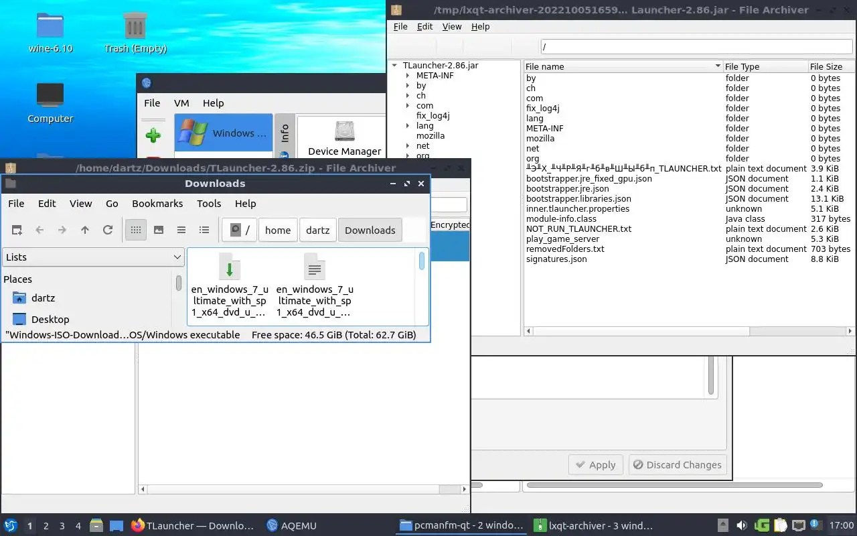Go forward in Downloads file manager
Image resolution: width=857 pixels, height=536 pixels.
pyautogui.click(x=62, y=230)
